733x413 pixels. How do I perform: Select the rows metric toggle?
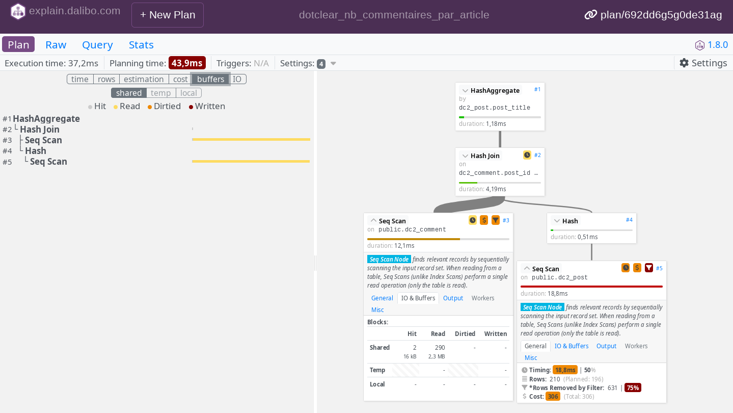tap(106, 79)
